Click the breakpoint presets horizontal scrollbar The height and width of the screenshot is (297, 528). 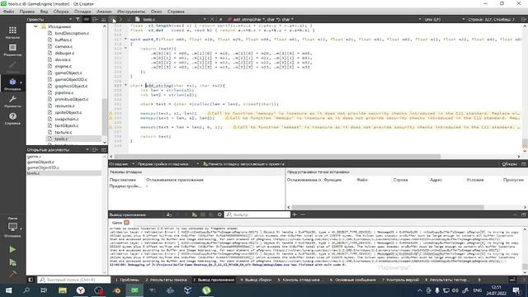point(387,207)
